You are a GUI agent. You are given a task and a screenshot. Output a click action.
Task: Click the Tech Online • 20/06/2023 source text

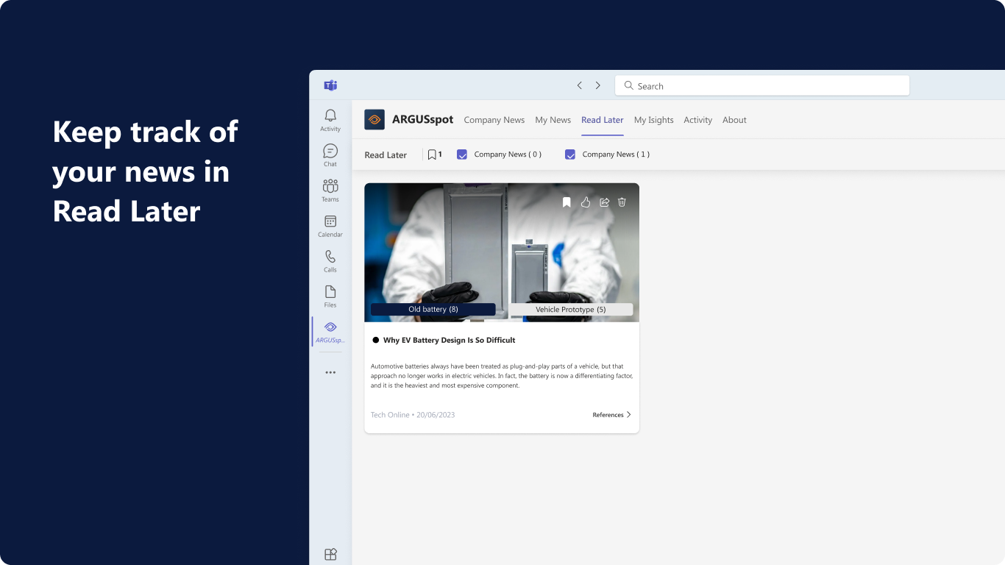413,415
